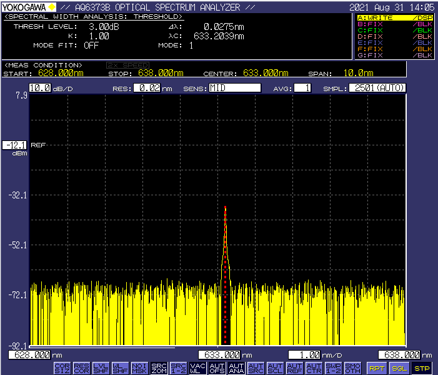Image resolution: width=438 pixels, height=375 pixels.
Task: Click the 628.000 nm start axis field
Action: tap(29, 355)
